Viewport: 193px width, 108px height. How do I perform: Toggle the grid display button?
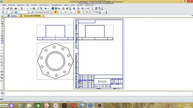[65, 12]
